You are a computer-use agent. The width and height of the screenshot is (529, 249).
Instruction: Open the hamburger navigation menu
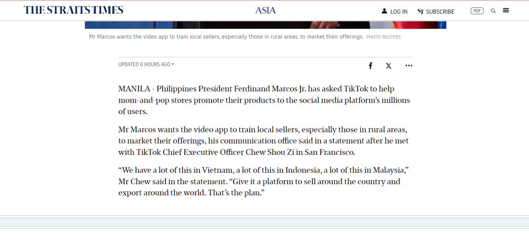[505, 10]
